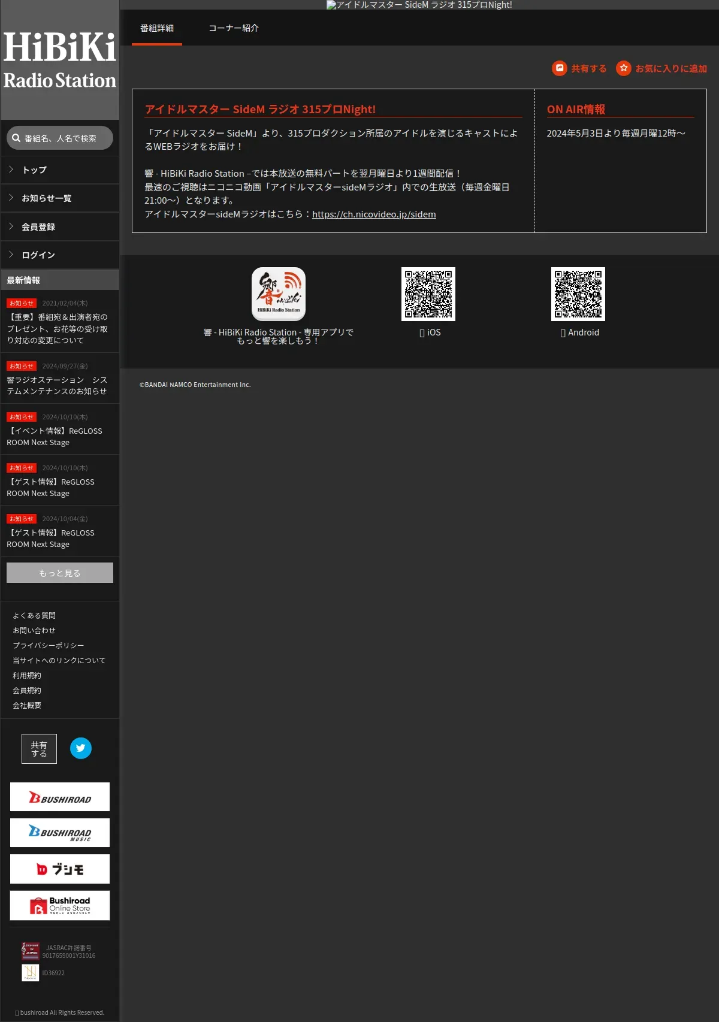Click the ON AIR情報 heading

[576, 110]
